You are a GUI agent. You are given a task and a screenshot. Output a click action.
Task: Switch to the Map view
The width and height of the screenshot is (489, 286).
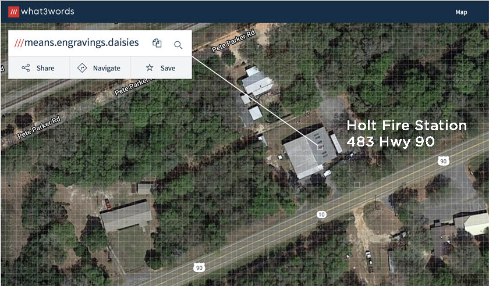[x=461, y=12]
